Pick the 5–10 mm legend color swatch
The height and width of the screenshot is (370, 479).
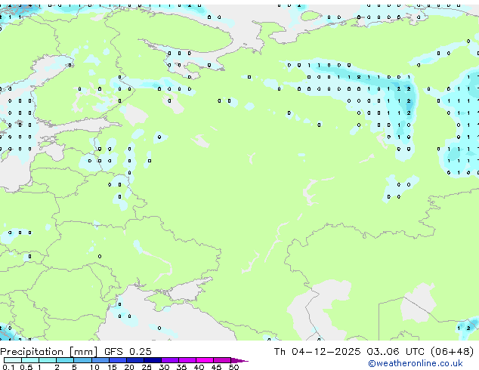tap(82, 360)
